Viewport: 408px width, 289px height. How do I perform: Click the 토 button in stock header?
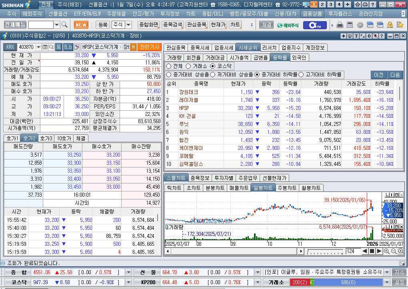[59, 47]
